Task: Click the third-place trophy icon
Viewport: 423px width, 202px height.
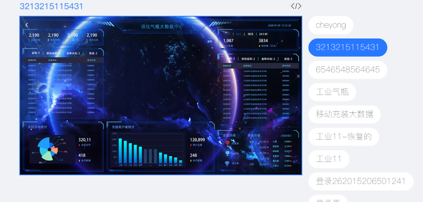Action: click(227, 163)
